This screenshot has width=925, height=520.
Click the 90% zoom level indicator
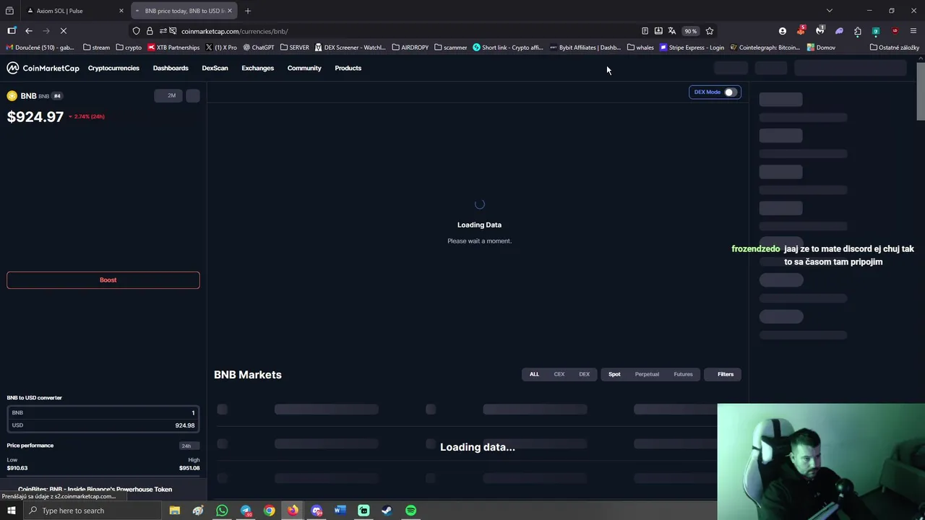(691, 31)
